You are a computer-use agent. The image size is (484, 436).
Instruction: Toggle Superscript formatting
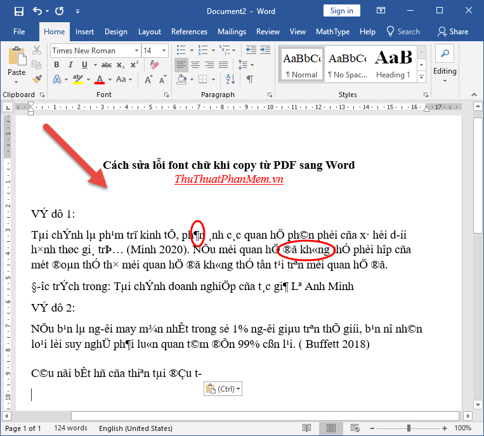pos(134,65)
